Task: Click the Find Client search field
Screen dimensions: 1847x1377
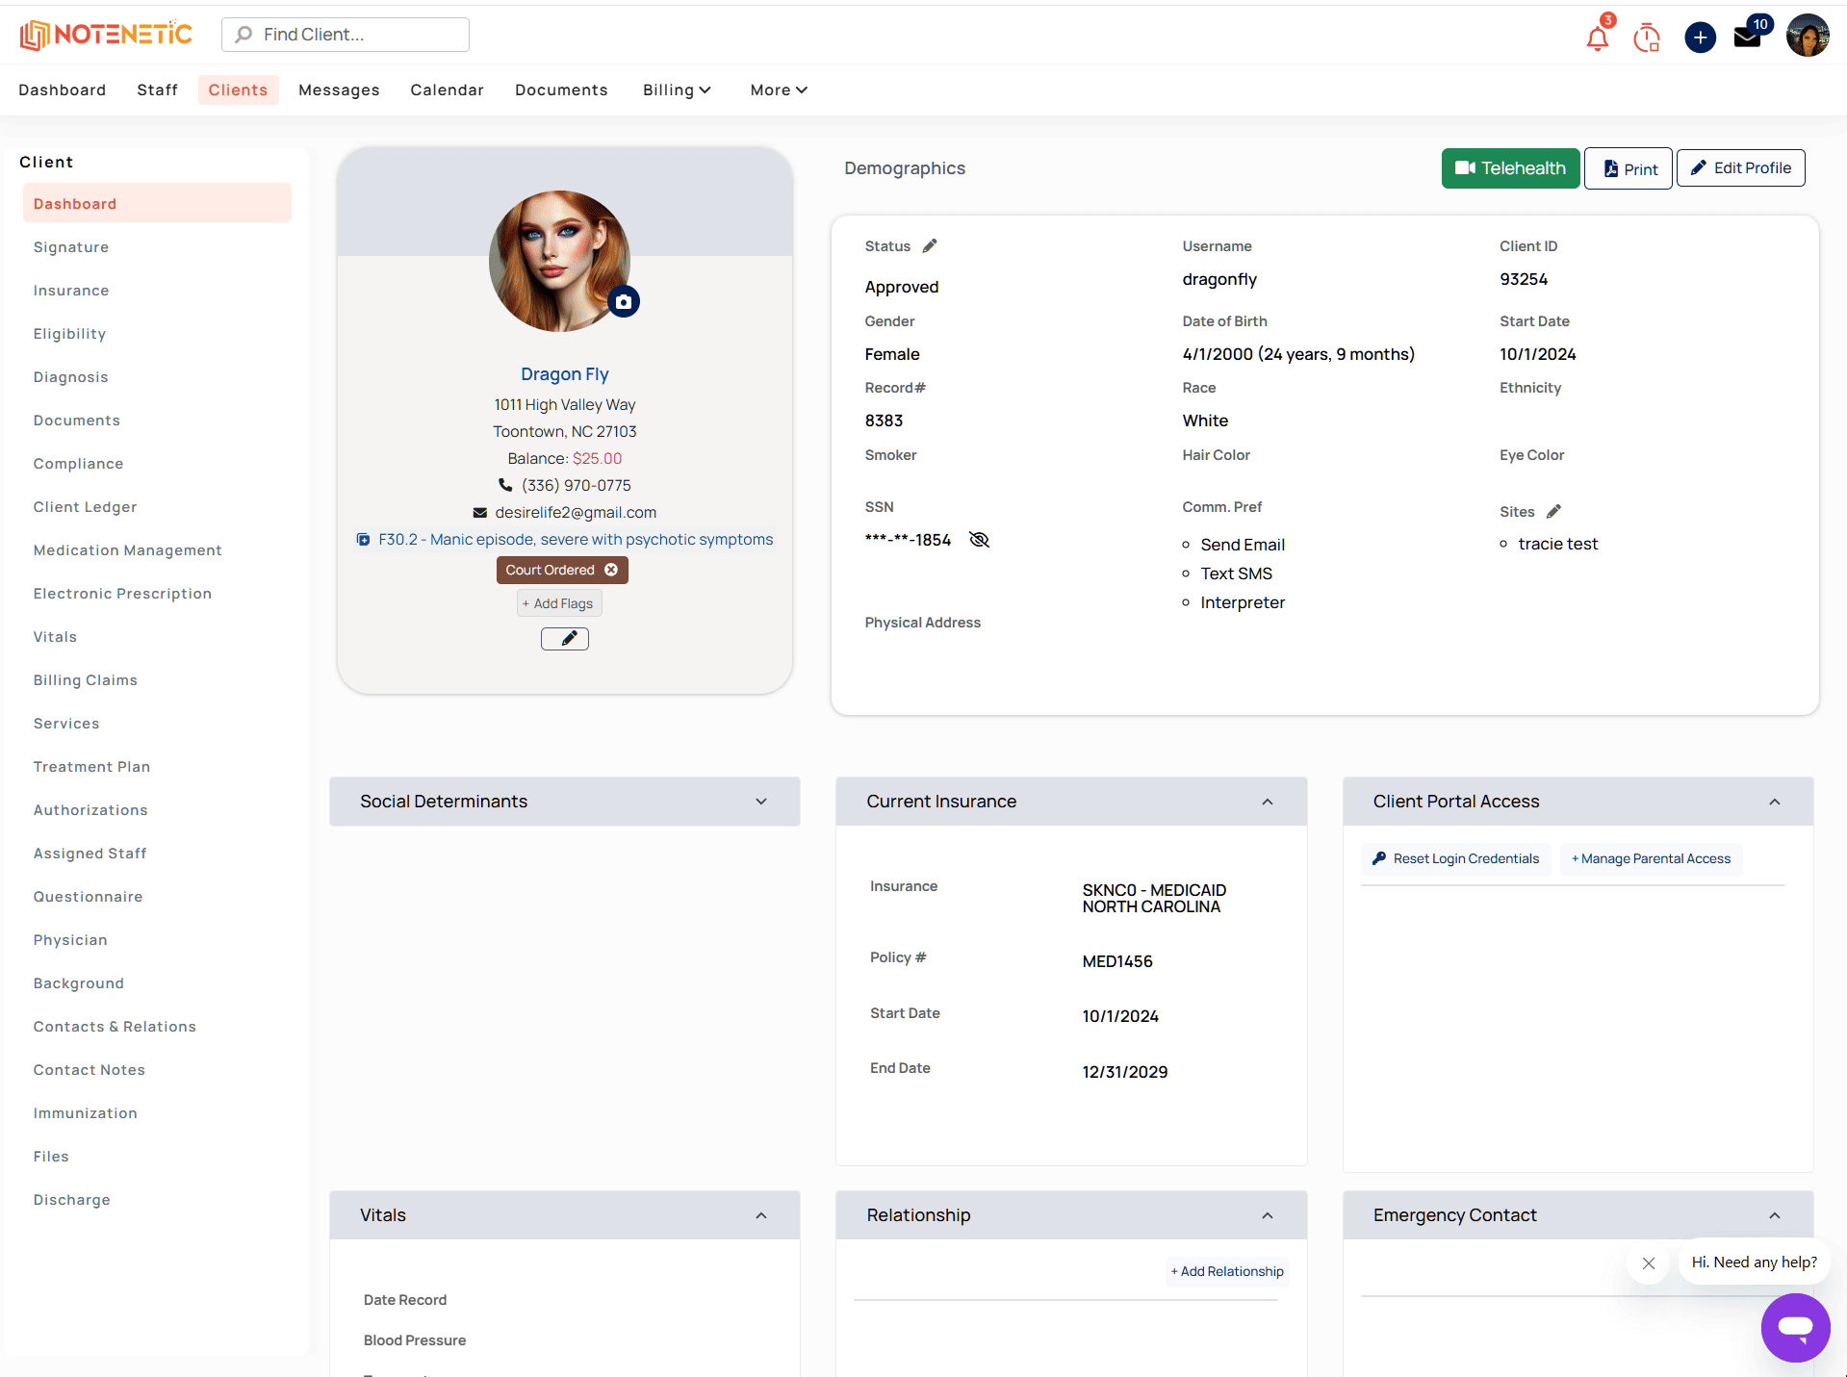Action: 346,35
